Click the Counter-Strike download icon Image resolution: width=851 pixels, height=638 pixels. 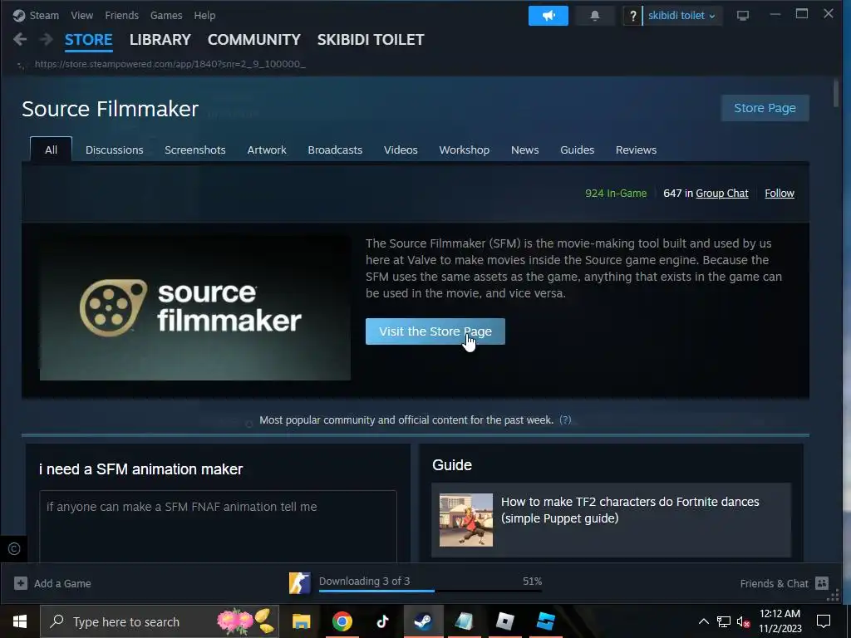tap(299, 583)
